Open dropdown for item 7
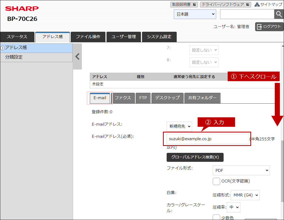284x220 pixels. (x=204, y=50)
